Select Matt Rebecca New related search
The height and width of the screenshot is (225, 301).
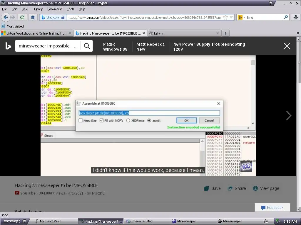pos(150,47)
